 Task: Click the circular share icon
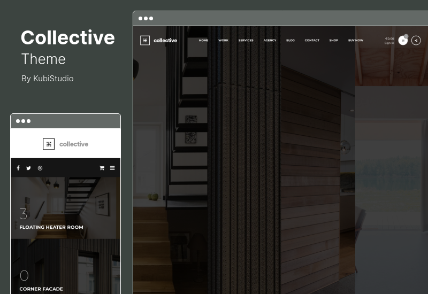coord(416,41)
